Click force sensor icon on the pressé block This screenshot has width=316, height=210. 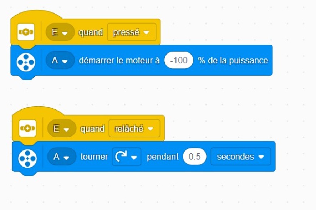click(26, 32)
